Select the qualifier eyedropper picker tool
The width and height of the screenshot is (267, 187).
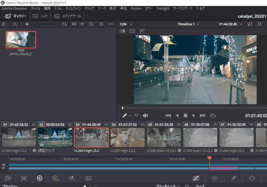tap(125, 115)
